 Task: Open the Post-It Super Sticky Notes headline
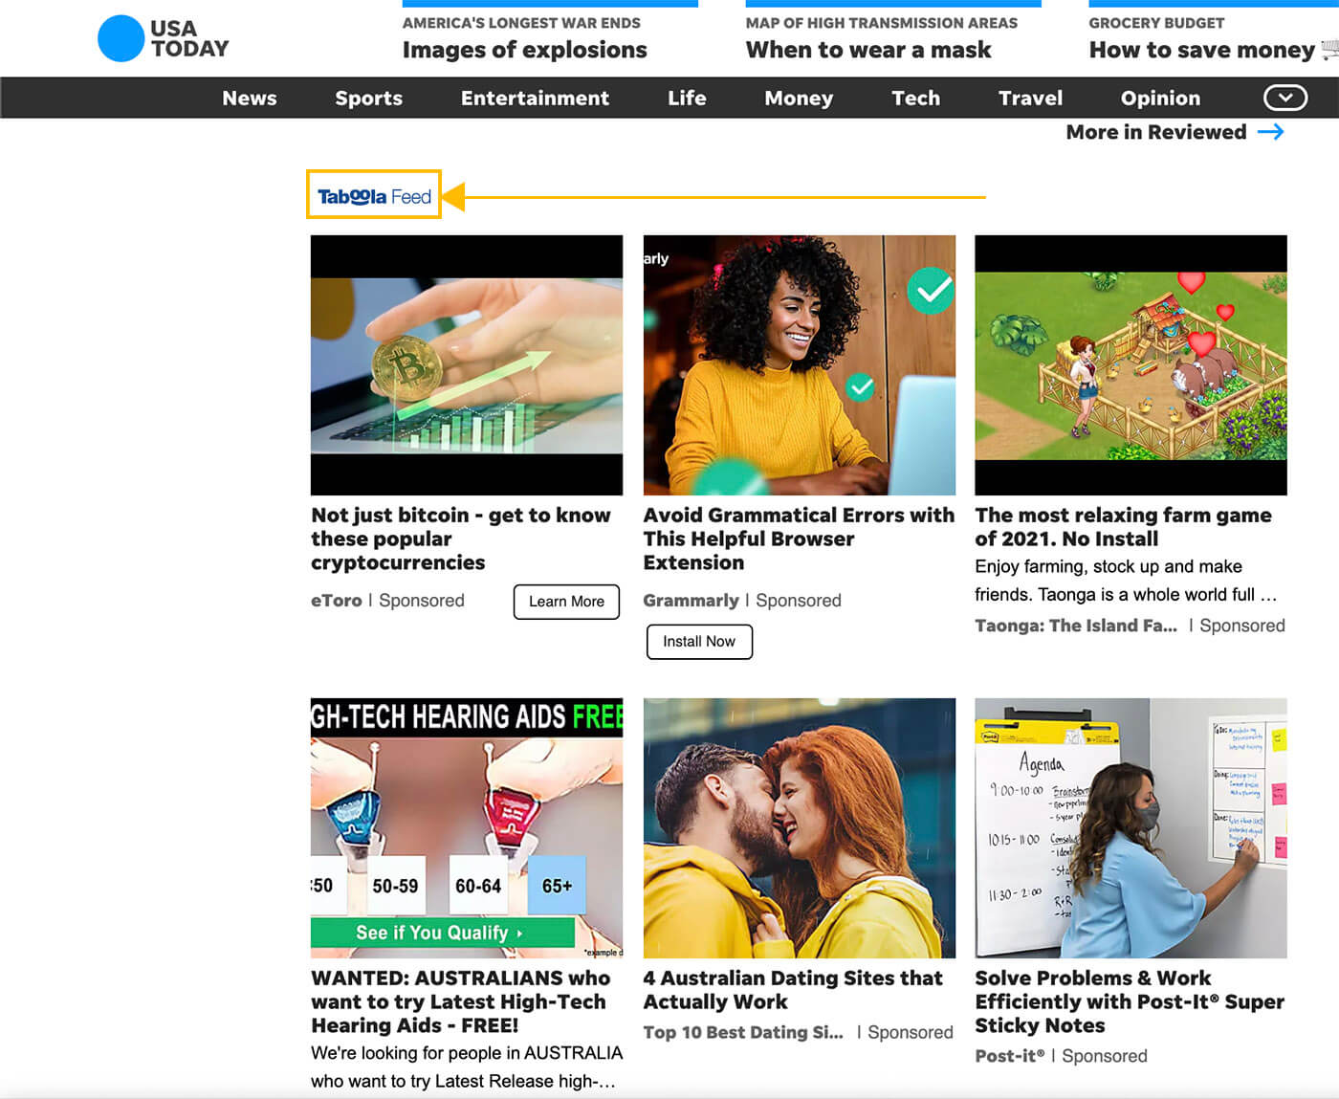coord(1130,1001)
